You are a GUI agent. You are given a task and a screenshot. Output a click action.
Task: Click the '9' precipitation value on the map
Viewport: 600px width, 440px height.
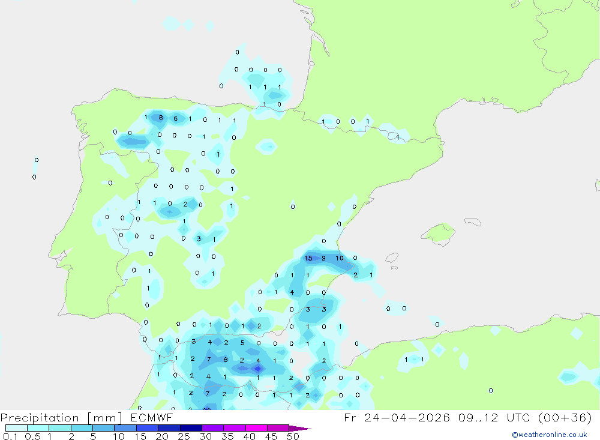click(x=324, y=258)
